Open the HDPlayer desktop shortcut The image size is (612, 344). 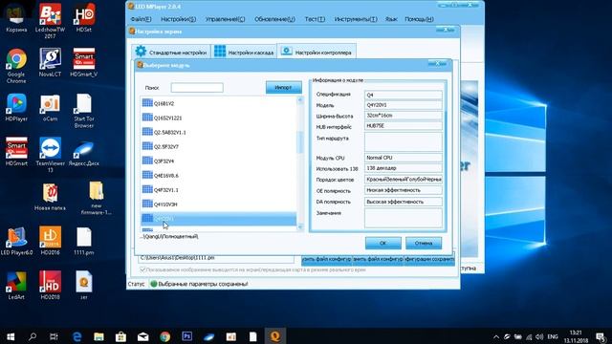pyautogui.click(x=16, y=107)
